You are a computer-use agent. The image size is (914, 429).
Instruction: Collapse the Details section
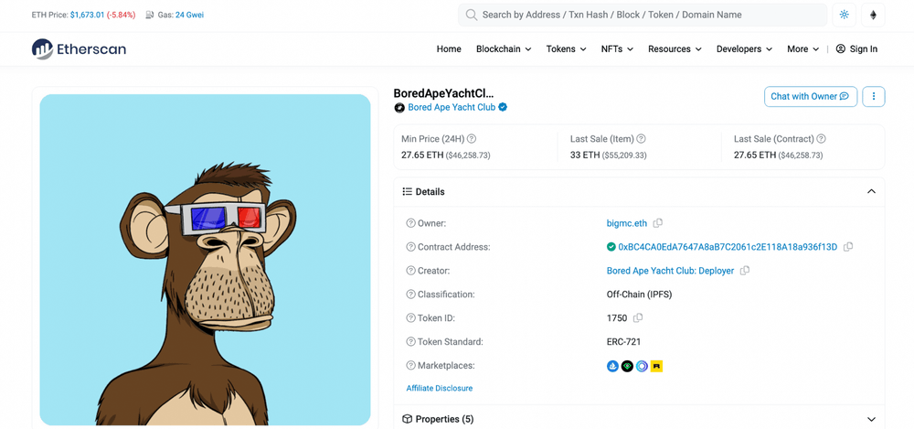[x=871, y=192]
